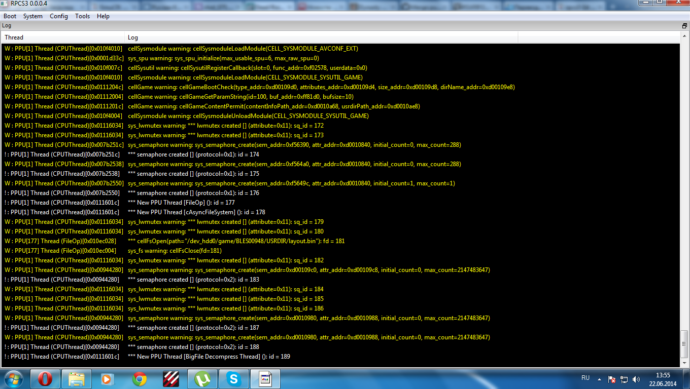Click the log scrollbar thumb

pos(684,344)
